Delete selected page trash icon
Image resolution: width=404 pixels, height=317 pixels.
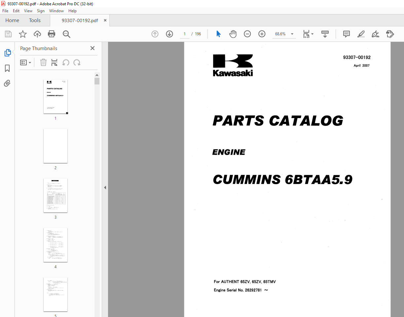43,62
